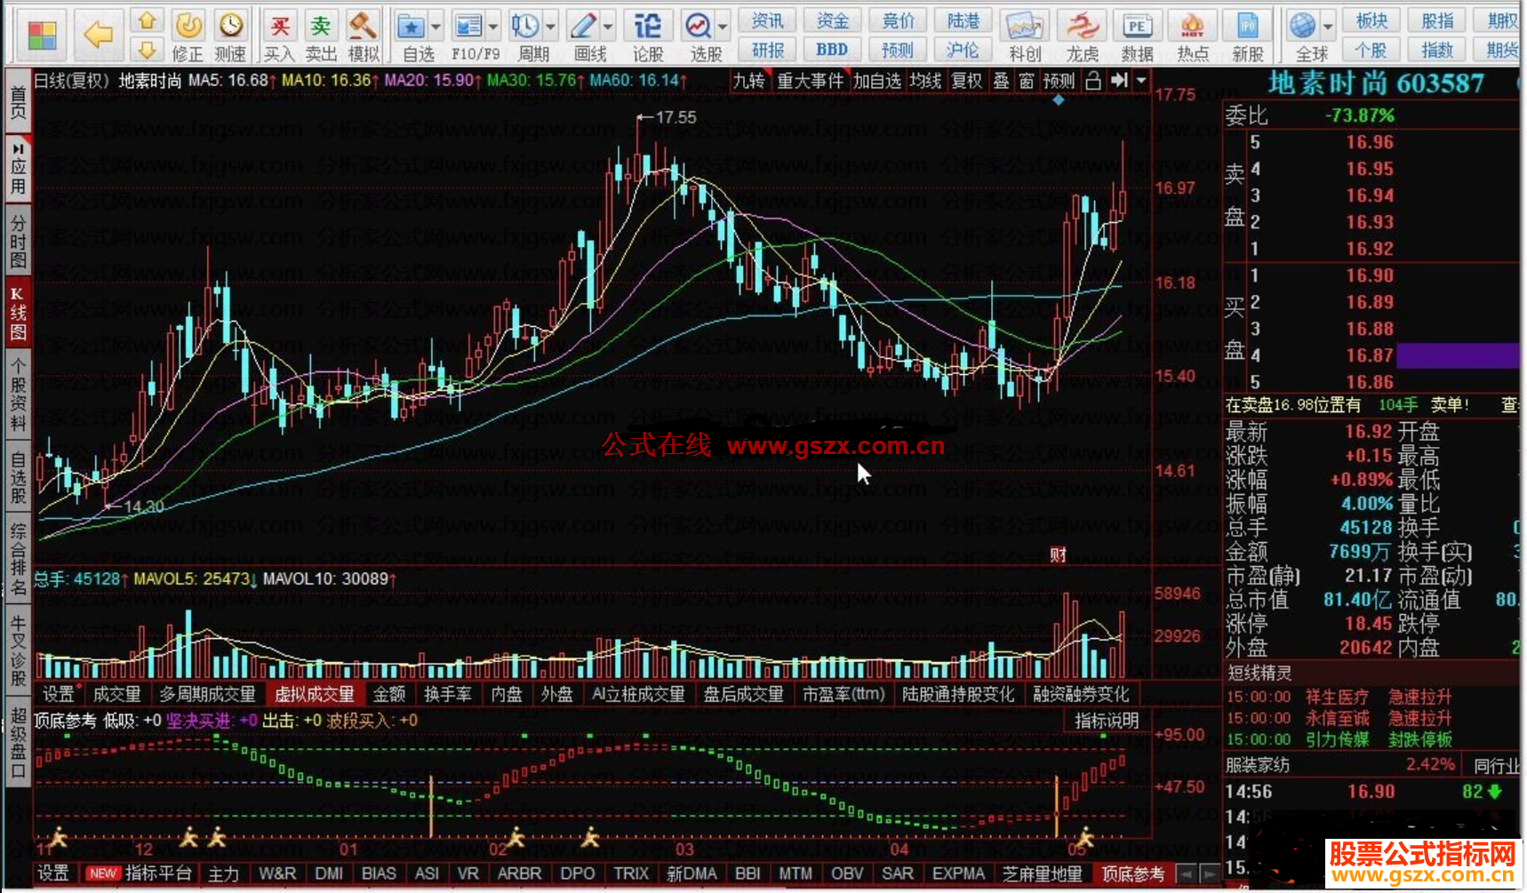The height and width of the screenshot is (893, 1527).
Task: Open 指标说明 indicator description
Action: tap(1107, 721)
